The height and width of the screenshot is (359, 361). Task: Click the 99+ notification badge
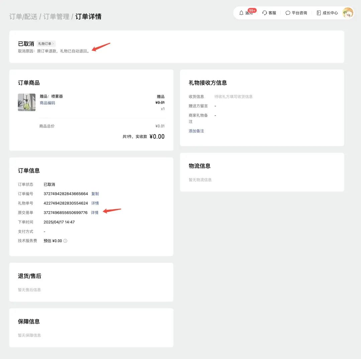pyautogui.click(x=251, y=10)
